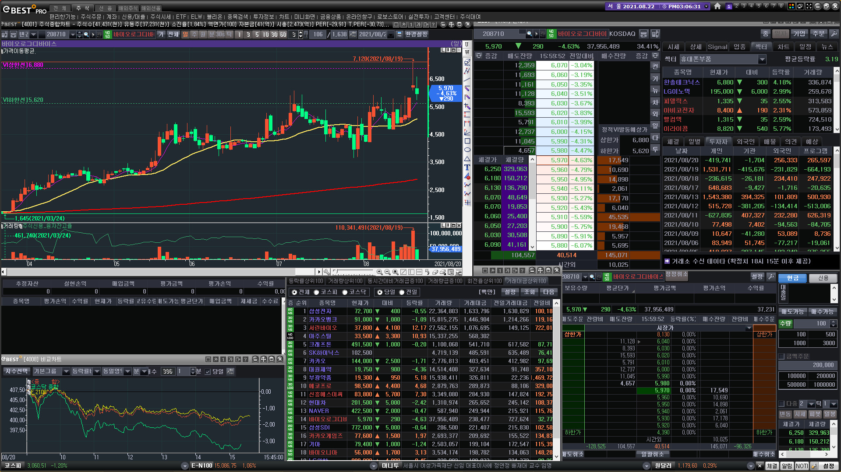Click the 조회 button in ranking panel

pos(530,292)
